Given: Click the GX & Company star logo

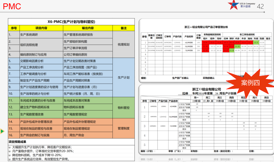Looking at the screenshot, I should click(234, 5).
